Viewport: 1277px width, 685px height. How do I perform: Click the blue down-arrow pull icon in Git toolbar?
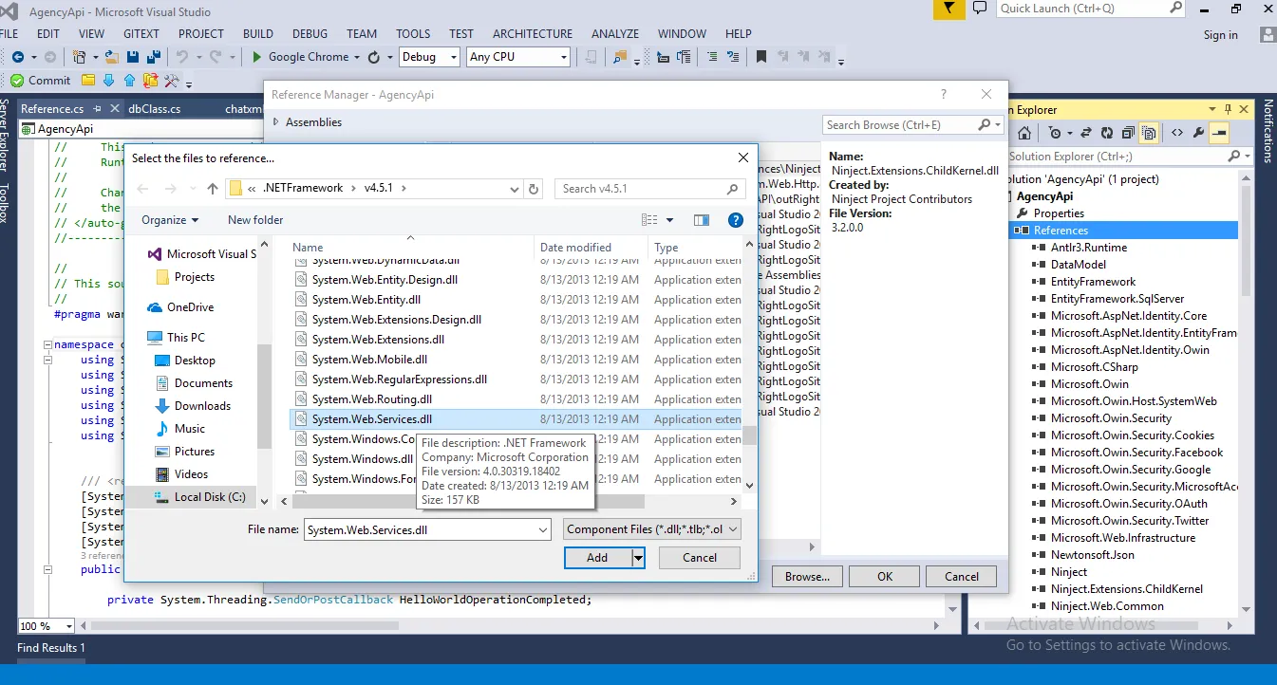[107, 81]
